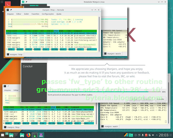The height and width of the screenshot is (138, 173).
Task: Click the red ghost tray icon
Action: [146, 135]
